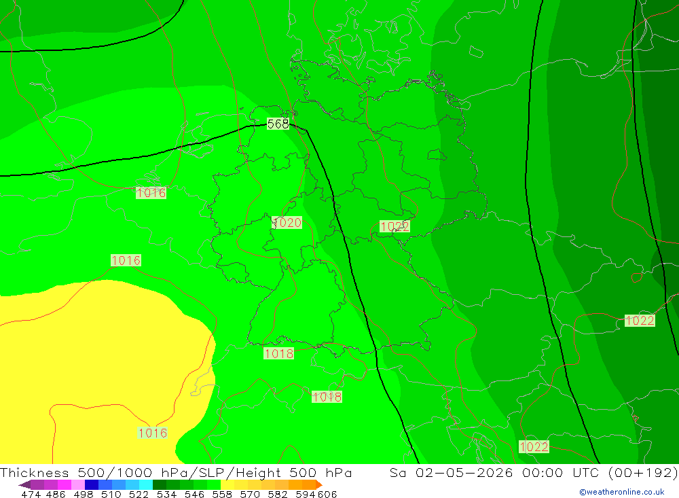The width and height of the screenshot is (679, 498).
Task: Click the legend value 558
Action: [x=222, y=494]
